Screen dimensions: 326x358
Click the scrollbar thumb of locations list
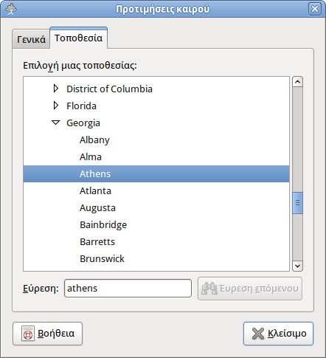click(x=297, y=203)
